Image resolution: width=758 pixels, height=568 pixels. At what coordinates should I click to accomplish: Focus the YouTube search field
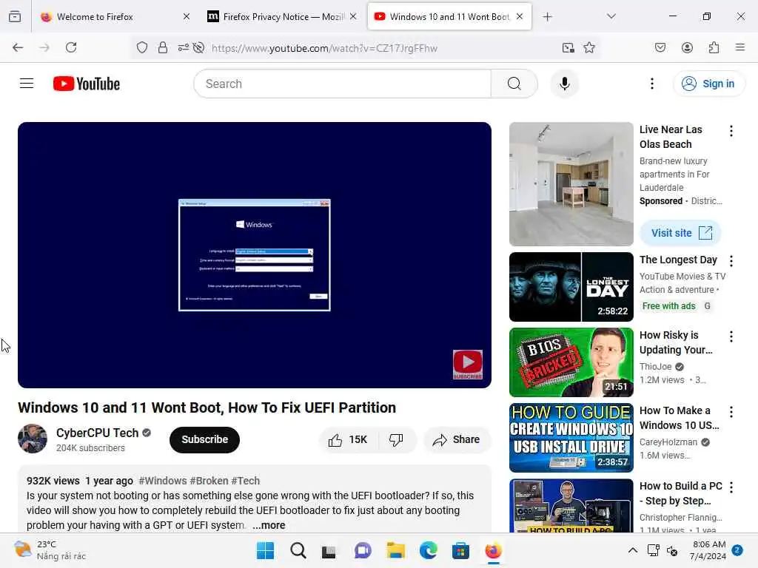click(x=342, y=84)
